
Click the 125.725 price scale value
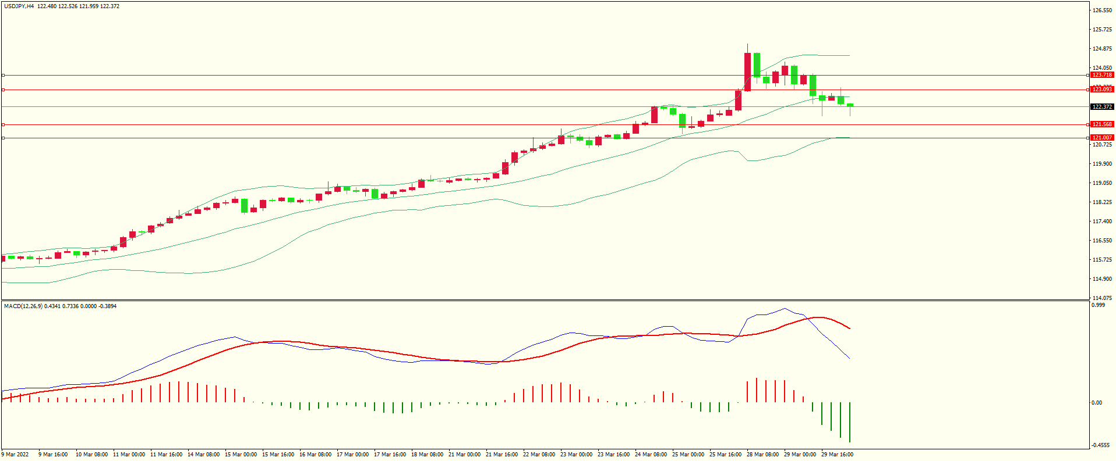pos(1102,30)
